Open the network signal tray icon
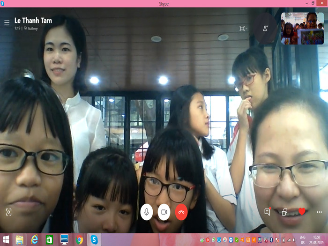328x246 pixels. tap(289, 240)
